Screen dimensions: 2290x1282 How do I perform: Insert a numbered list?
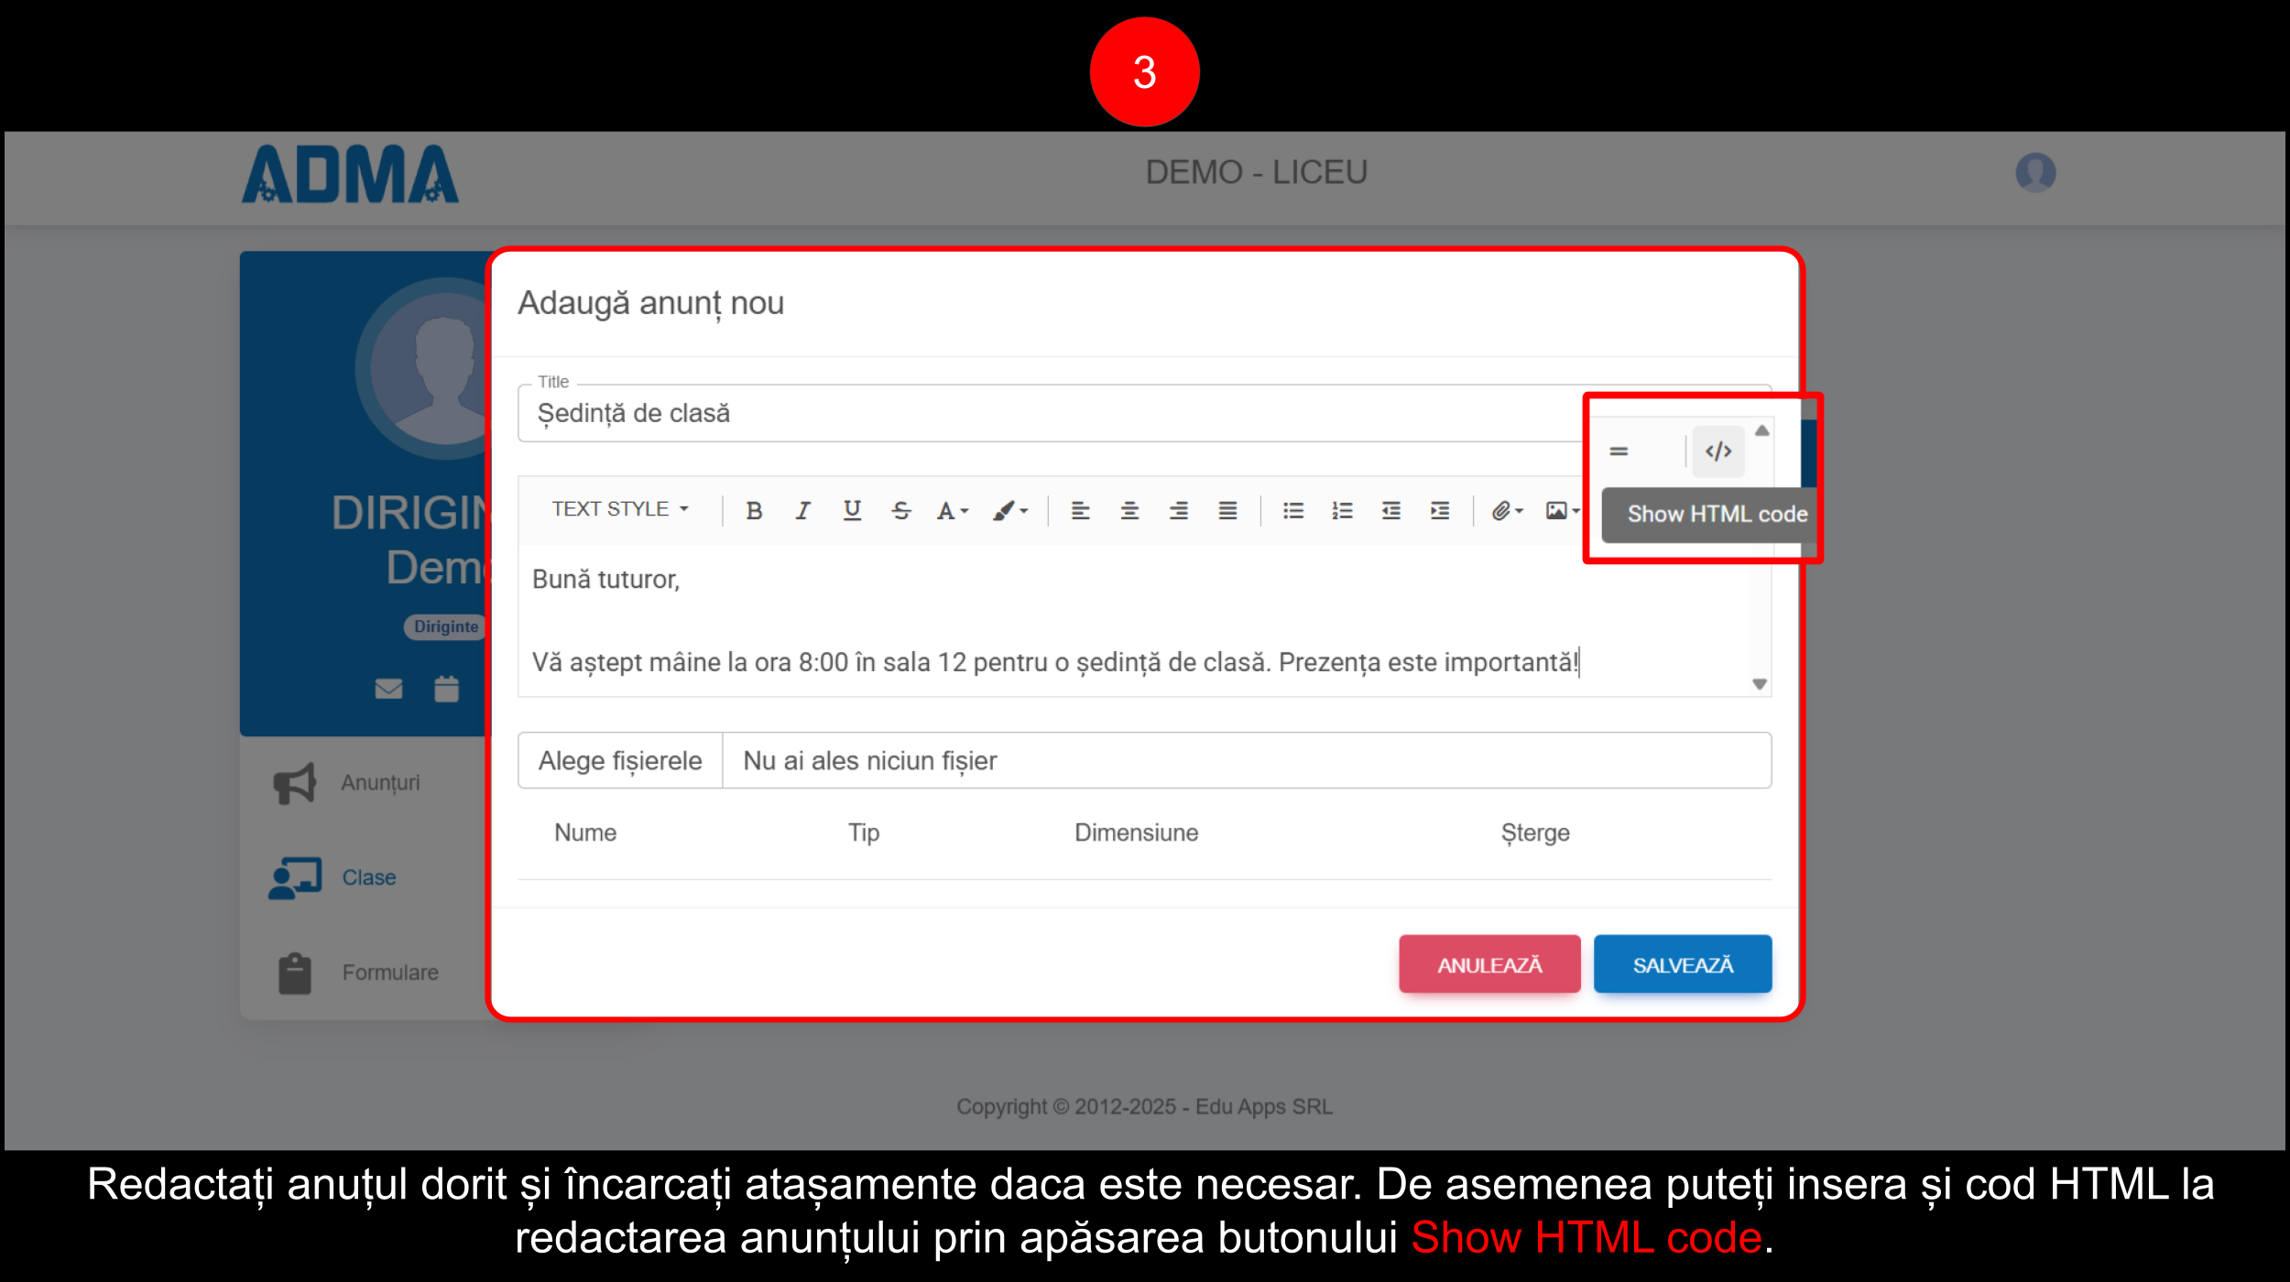(x=1342, y=511)
